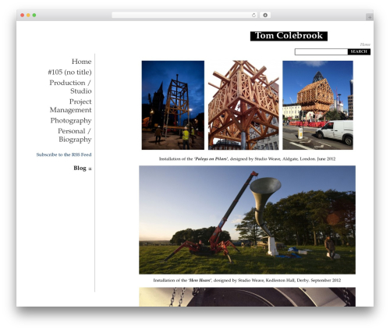390x330 pixels.
Task: Open the Home menu item
Action: coord(81,62)
